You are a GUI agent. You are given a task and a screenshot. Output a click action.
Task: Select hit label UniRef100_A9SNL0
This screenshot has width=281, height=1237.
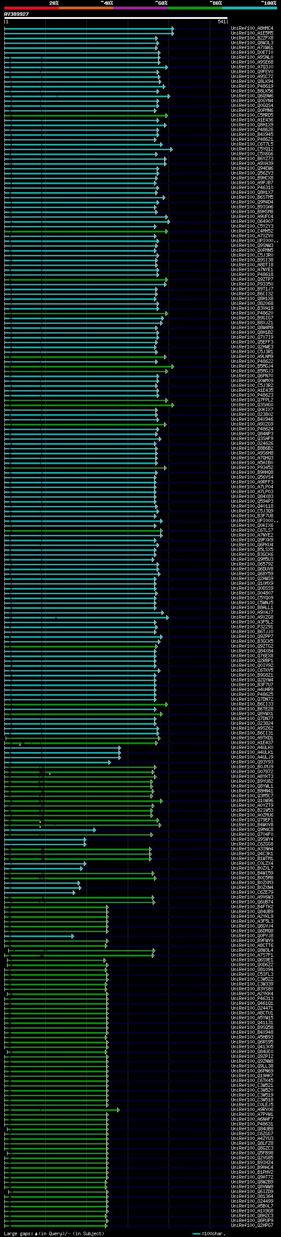pyautogui.click(x=252, y=57)
